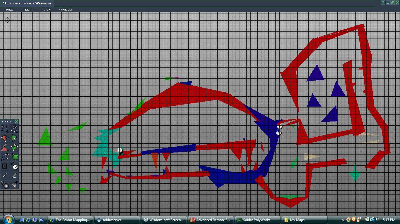
Task: Choose the Depth Map gradient triangle tool
Action: point(14,185)
